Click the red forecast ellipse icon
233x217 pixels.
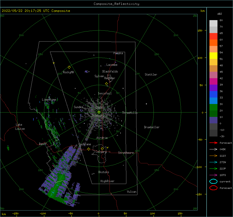click(x=213, y=188)
